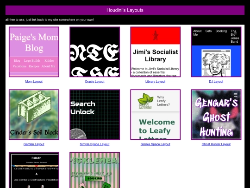The height and width of the screenshot is (188, 250).
Task: Click the DJ layout thumbnail with sketch portrait
Action: 216,52
